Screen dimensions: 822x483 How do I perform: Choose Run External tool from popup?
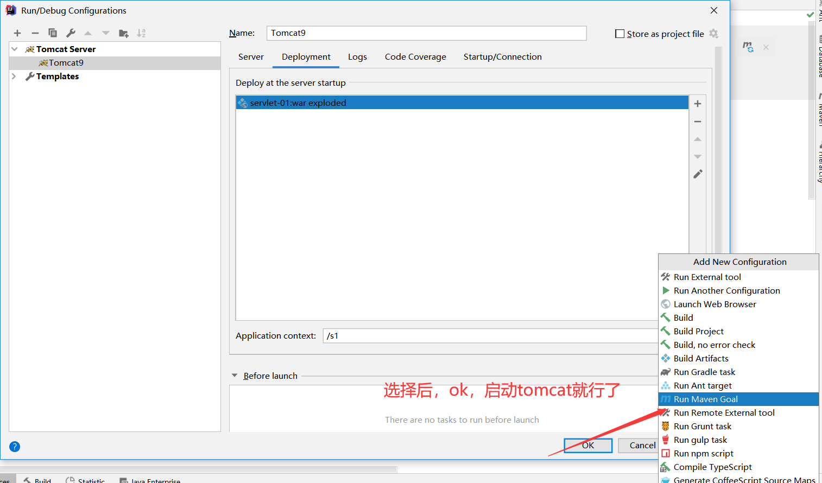[x=738, y=277]
